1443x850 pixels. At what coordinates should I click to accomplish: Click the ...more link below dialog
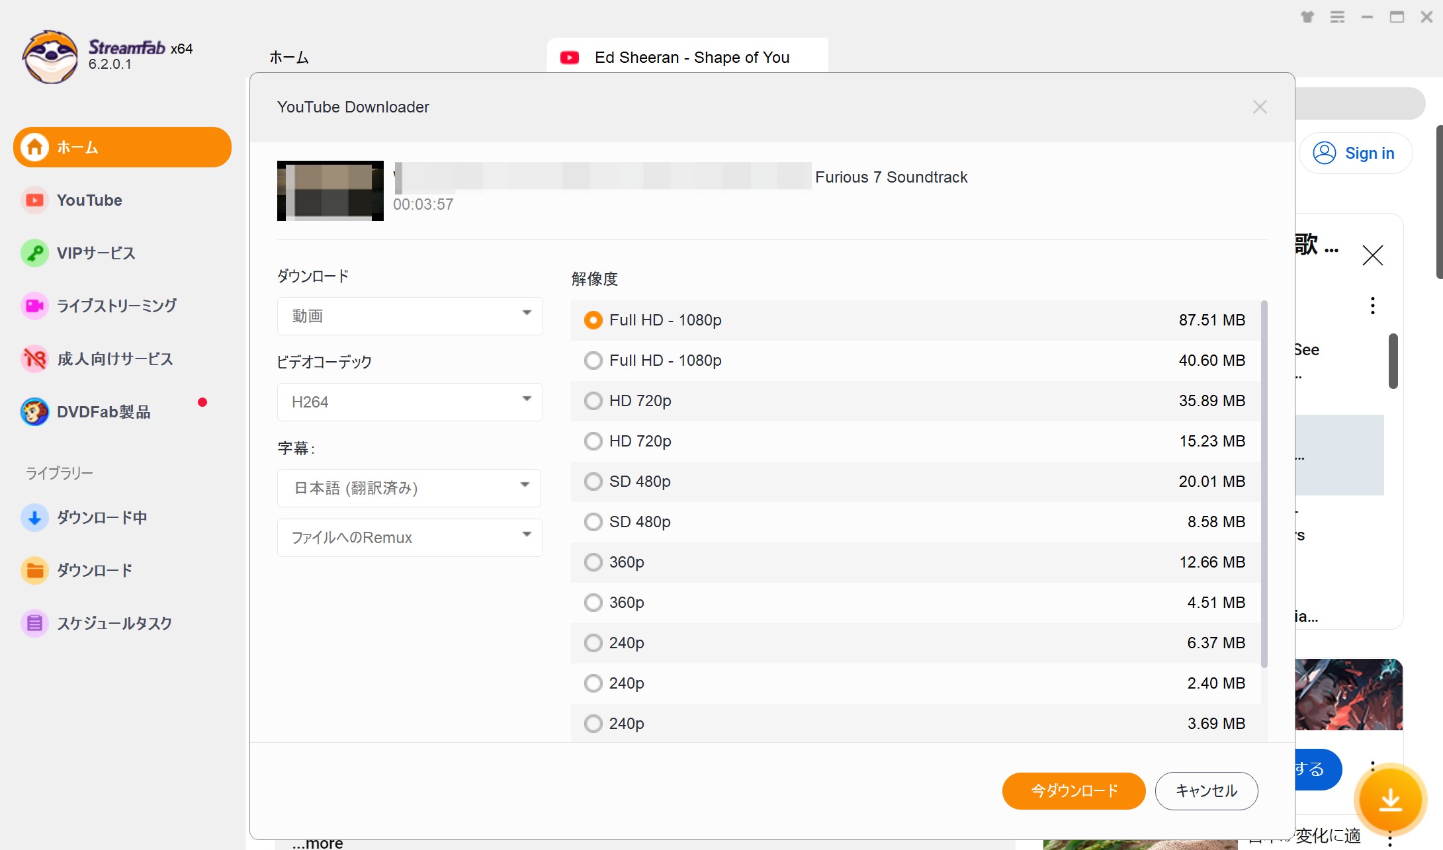click(318, 843)
